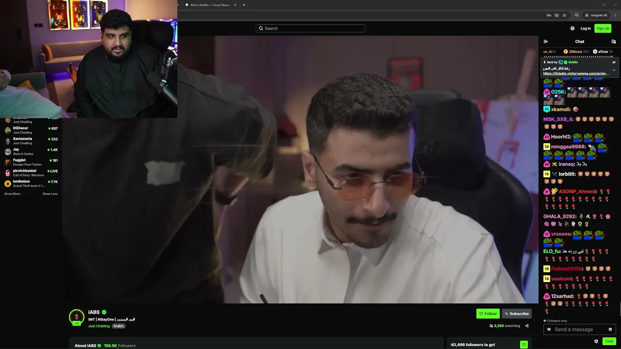
Task: Open iABS channel avatar
Action: pyautogui.click(x=77, y=317)
